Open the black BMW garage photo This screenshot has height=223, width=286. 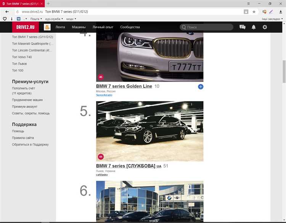tap(149, 131)
